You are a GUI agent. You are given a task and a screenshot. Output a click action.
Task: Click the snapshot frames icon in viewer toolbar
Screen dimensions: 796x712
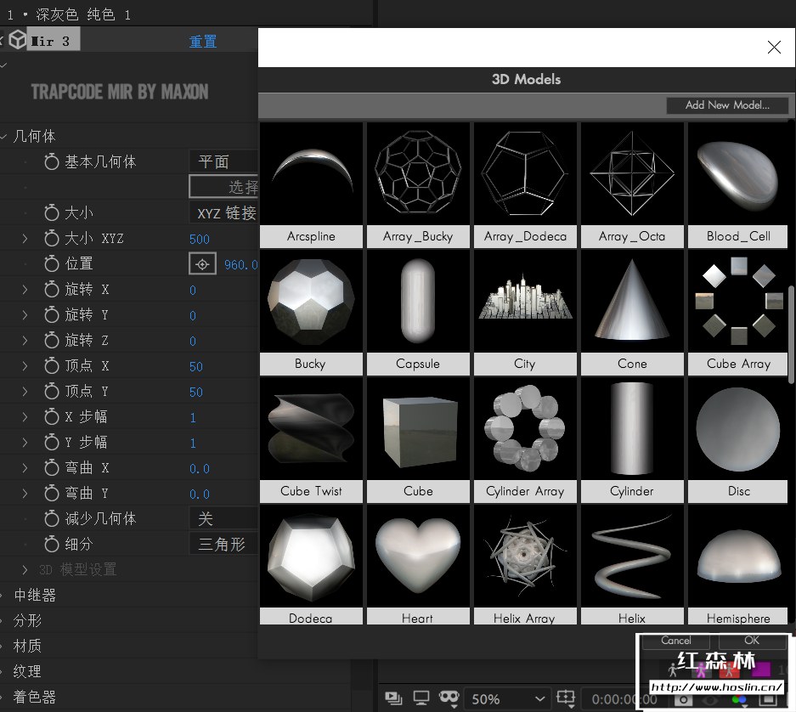(x=394, y=698)
